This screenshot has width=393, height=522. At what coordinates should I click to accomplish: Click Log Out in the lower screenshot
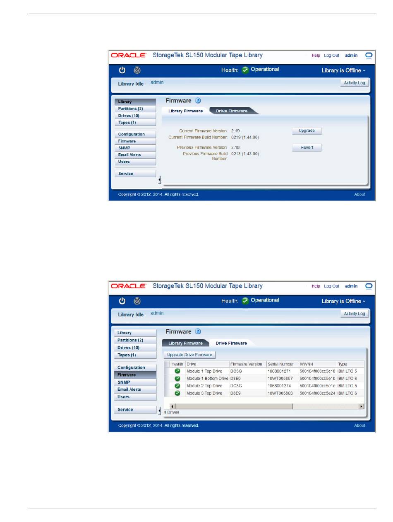pyautogui.click(x=331, y=286)
